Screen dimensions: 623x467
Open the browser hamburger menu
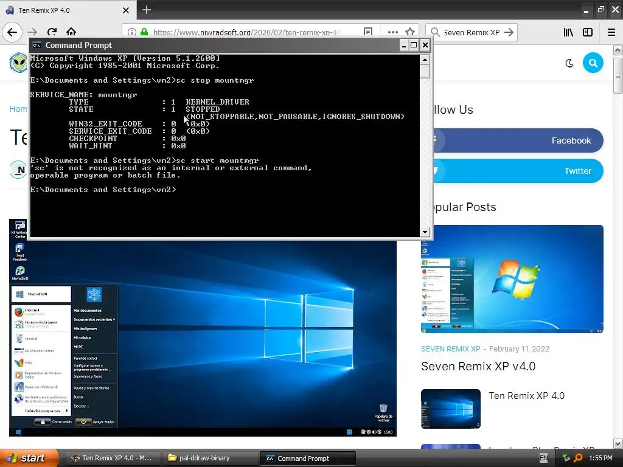pyautogui.click(x=611, y=32)
